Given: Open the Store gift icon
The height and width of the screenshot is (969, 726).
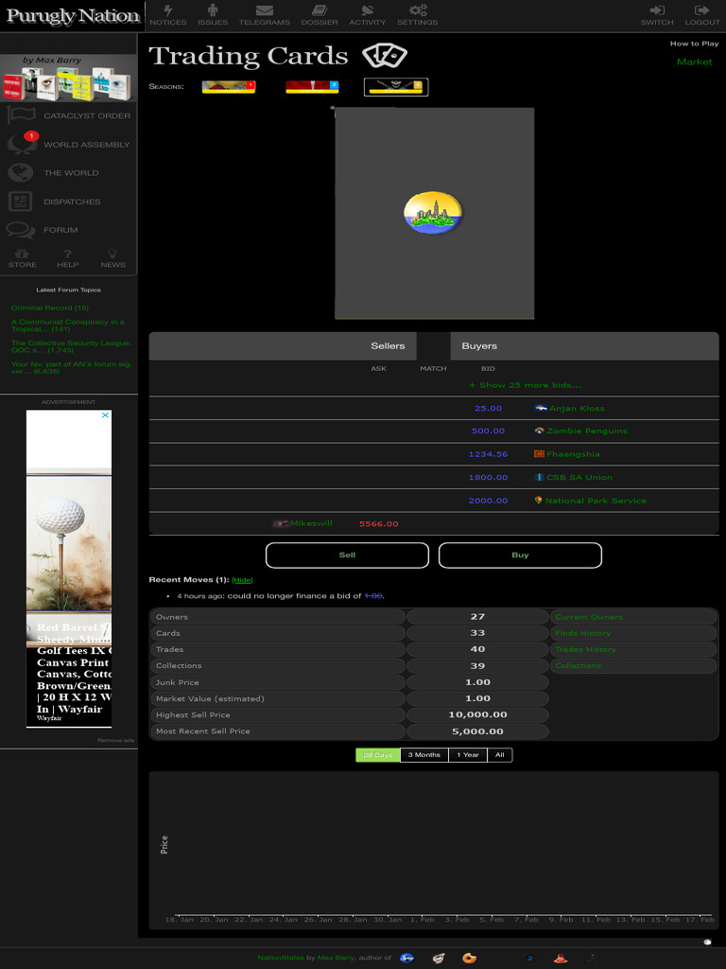Looking at the screenshot, I should pos(23,254).
